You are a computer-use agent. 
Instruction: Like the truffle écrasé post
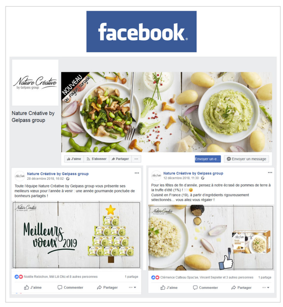click(169, 288)
